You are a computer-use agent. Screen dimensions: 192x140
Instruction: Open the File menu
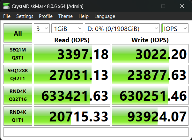click(x=7, y=16)
